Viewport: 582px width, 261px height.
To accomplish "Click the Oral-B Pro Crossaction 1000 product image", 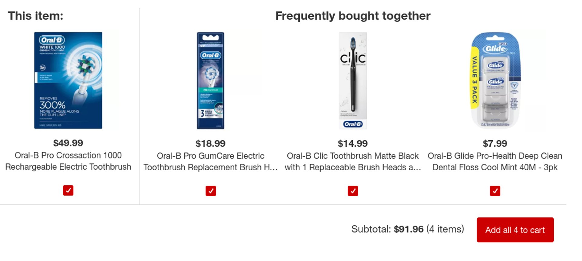I will pos(68,80).
